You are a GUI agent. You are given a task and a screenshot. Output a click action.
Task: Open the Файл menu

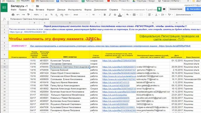(x=14, y=10)
